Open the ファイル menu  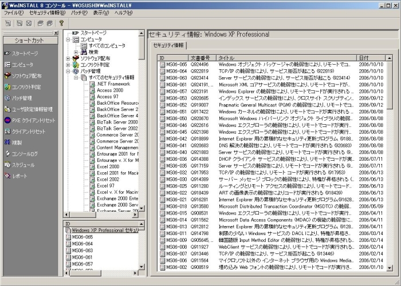pyautogui.click(x=14, y=13)
